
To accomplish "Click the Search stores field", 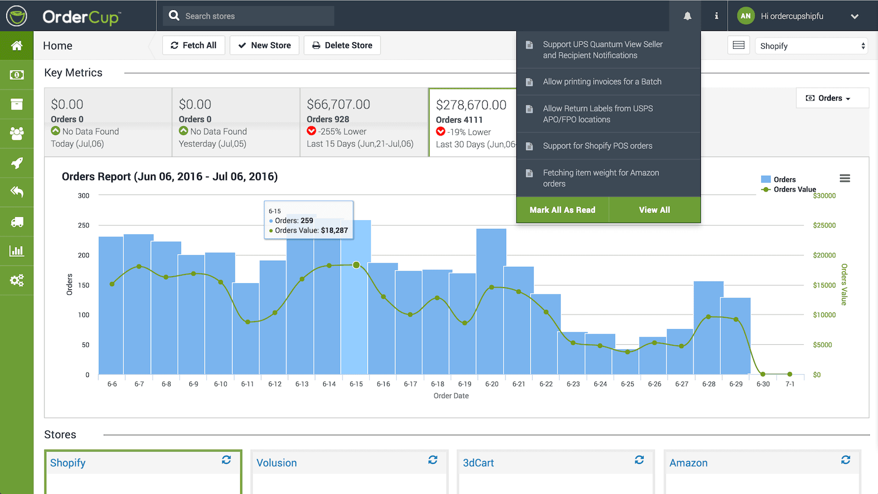I will click(x=249, y=16).
